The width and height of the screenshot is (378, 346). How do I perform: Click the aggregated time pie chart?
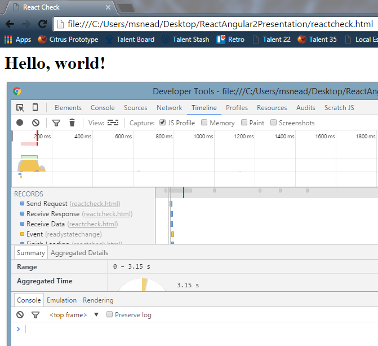point(142,284)
